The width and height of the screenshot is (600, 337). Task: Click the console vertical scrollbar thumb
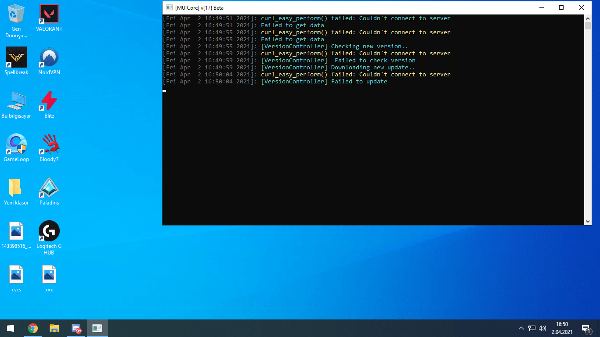[x=588, y=25]
